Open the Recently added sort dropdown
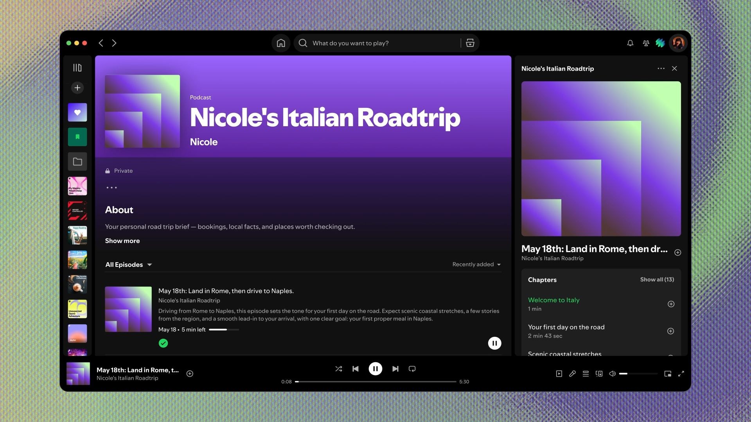The width and height of the screenshot is (751, 422). (x=476, y=265)
